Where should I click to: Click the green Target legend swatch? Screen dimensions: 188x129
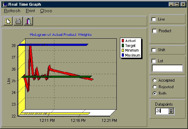(x=123, y=46)
